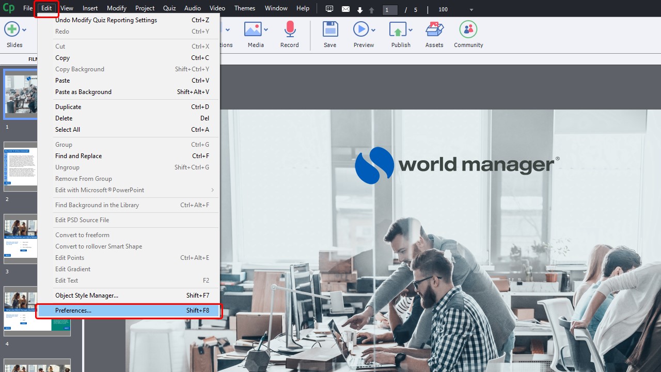This screenshot has height=372, width=661.
Task: Go to previous slide with up arrow
Action: click(371, 10)
